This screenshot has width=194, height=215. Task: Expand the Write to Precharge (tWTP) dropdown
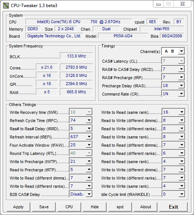pos(89,161)
